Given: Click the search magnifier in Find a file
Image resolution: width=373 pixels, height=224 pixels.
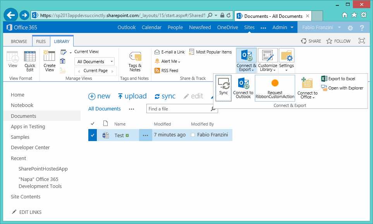Looking at the screenshot, I should 213,109.
